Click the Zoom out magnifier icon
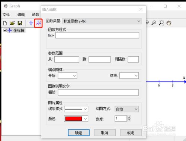The image size is (186, 141). click(154, 23)
